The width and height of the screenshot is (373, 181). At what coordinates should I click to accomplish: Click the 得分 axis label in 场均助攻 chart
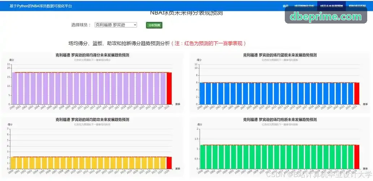click(x=10, y=124)
